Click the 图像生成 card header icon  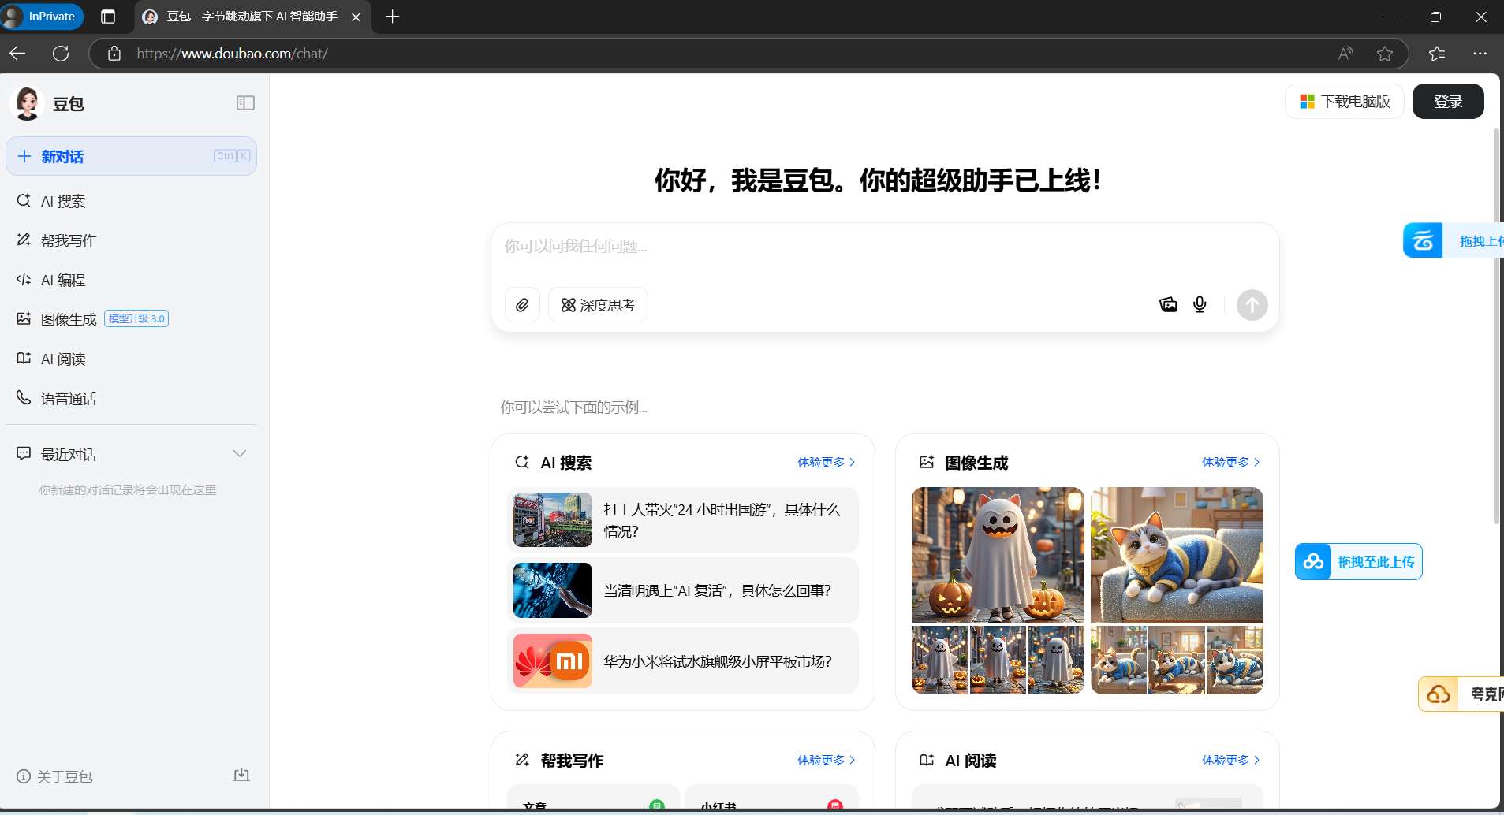pyautogui.click(x=927, y=462)
